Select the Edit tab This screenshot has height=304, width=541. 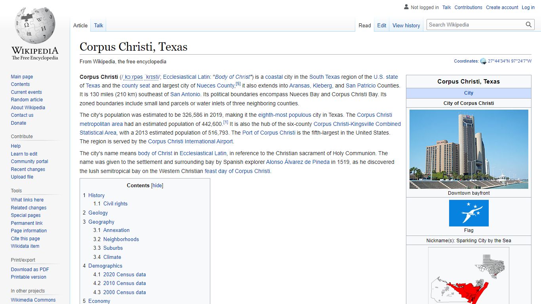click(382, 25)
